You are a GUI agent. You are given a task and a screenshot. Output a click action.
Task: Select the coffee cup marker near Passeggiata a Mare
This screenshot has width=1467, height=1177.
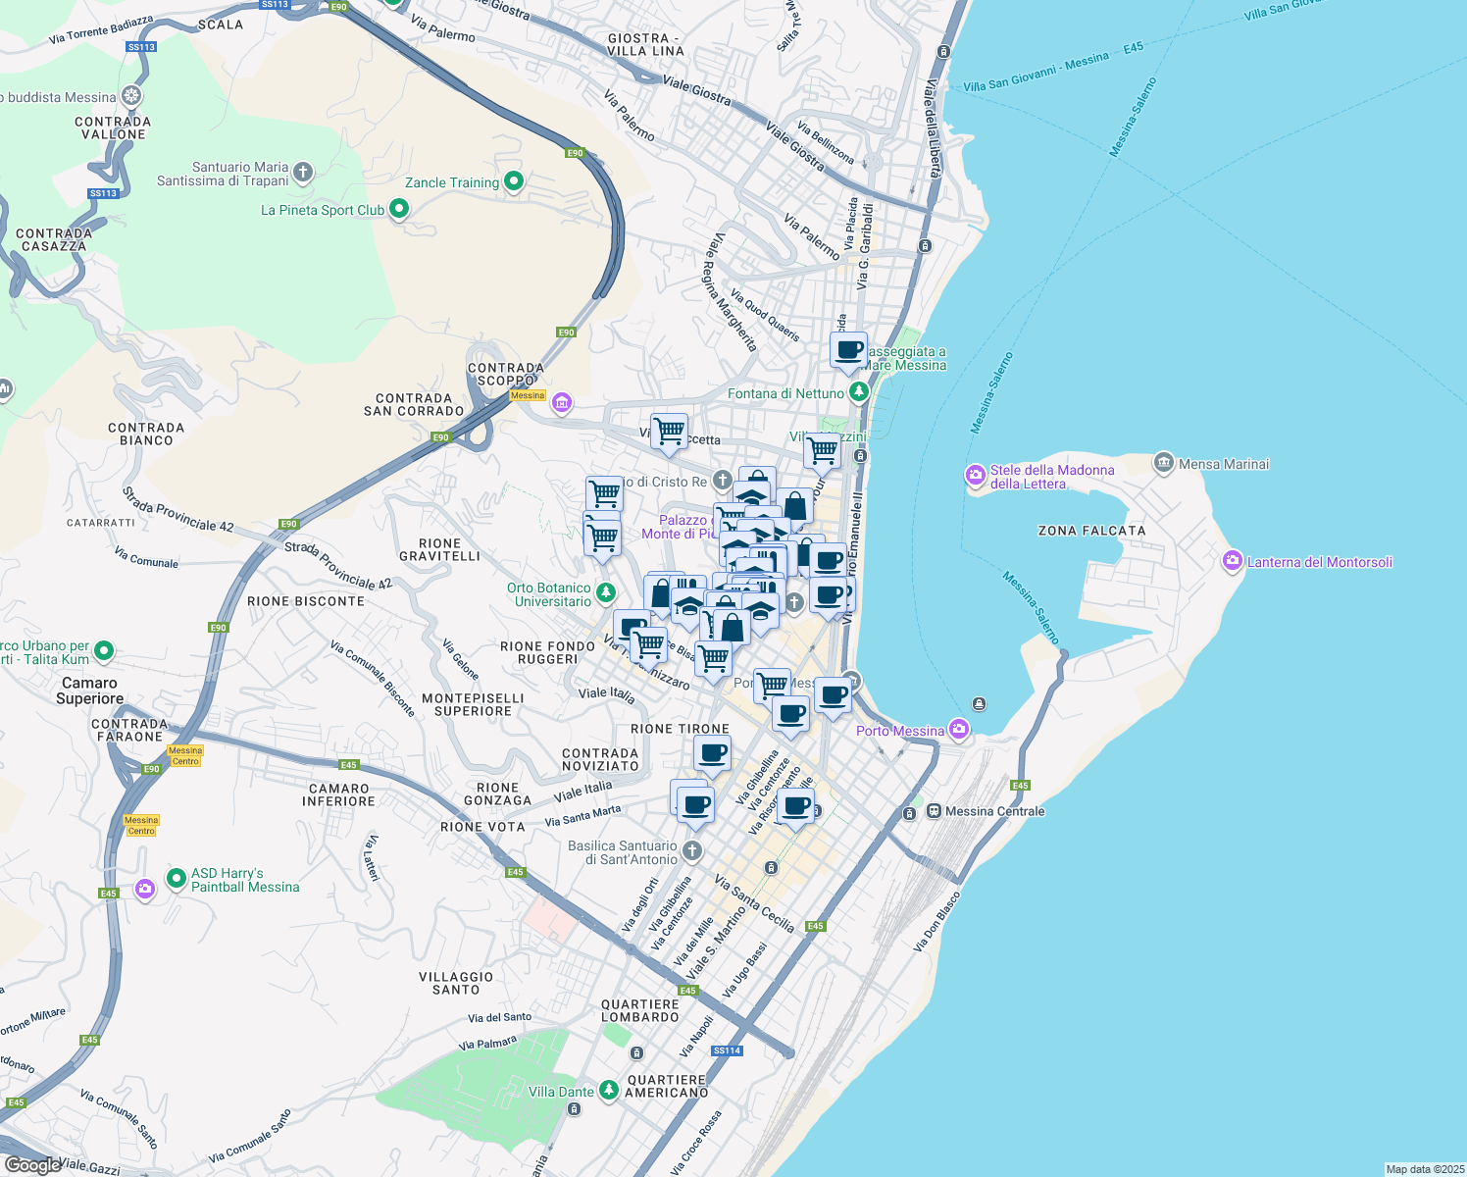coord(847,350)
